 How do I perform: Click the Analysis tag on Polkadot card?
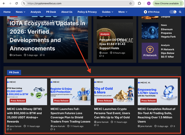[x=105, y=34]
